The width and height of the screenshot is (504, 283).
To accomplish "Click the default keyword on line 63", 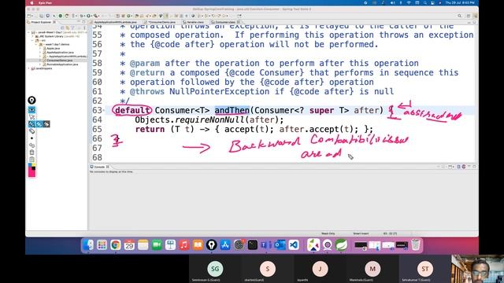I will coord(132,110).
